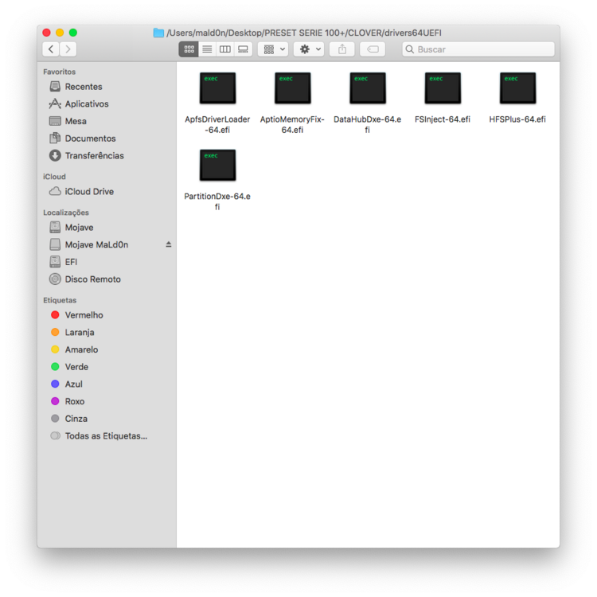Open iCloud Drive in the sidebar

(88, 192)
